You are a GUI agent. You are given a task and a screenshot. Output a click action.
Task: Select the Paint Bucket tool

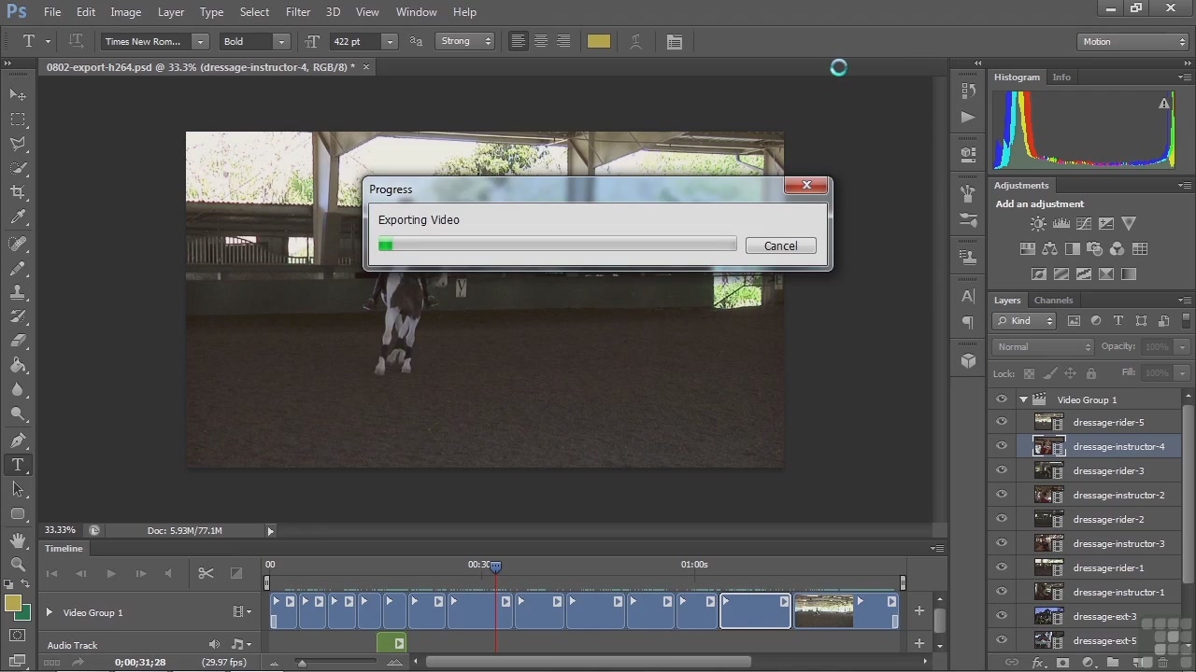18,365
